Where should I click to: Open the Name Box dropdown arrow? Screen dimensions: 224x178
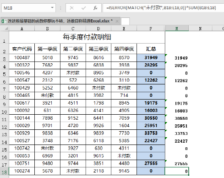click(52, 8)
